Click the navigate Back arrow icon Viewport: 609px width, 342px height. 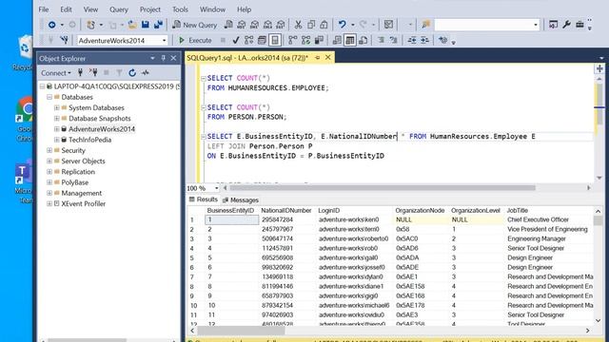click(51, 25)
